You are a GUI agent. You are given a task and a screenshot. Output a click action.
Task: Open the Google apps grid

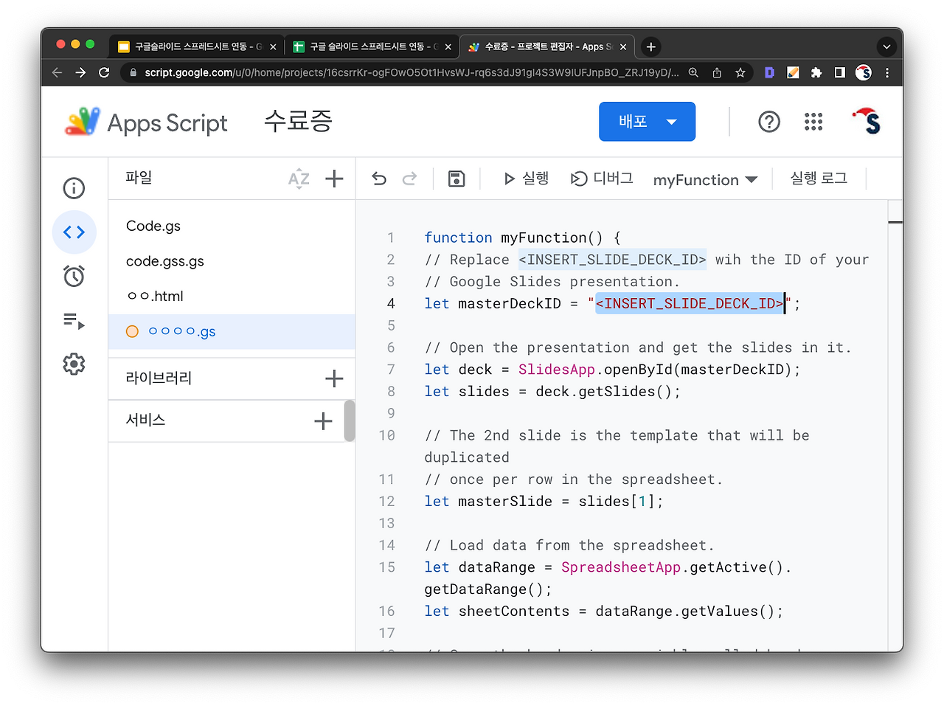coord(813,122)
